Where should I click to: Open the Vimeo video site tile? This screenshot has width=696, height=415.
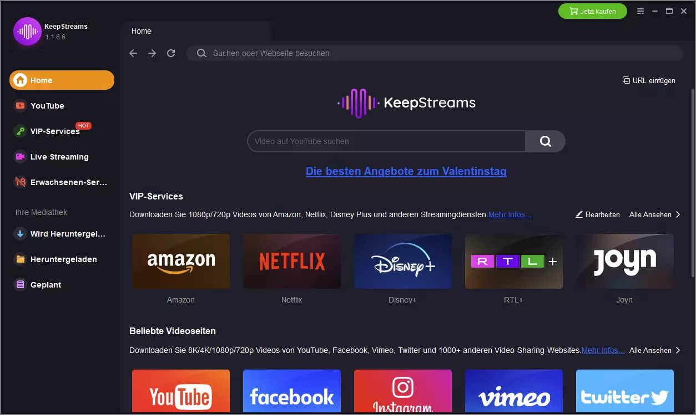(514, 392)
